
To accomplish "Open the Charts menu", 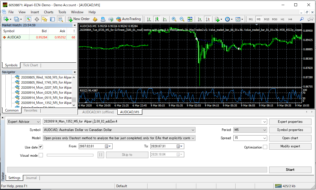I will tap(49, 12).
